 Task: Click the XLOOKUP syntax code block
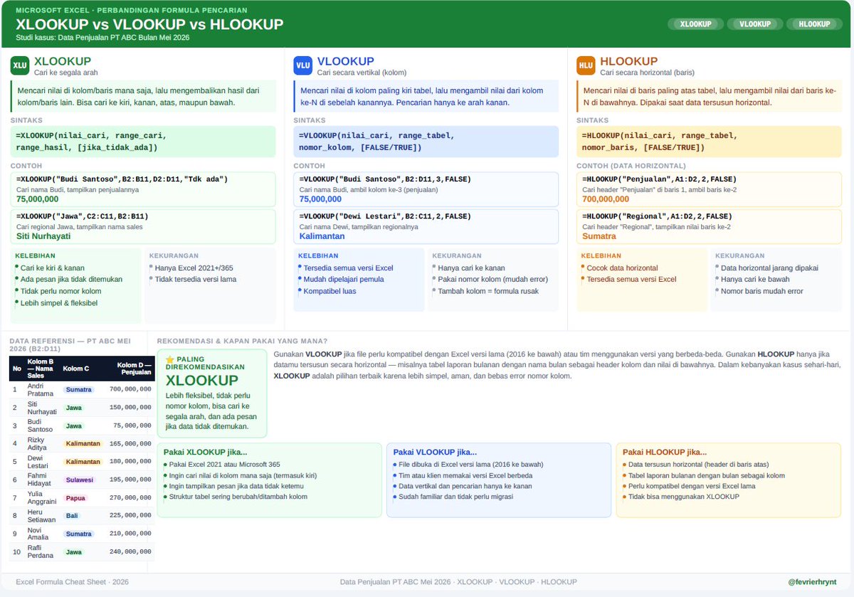tap(143, 142)
